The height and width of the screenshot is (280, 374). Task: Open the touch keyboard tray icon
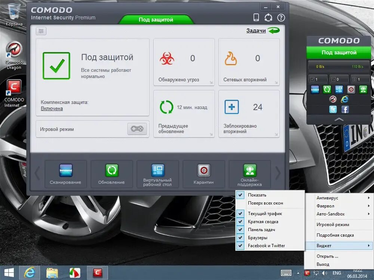pyautogui.click(x=286, y=273)
